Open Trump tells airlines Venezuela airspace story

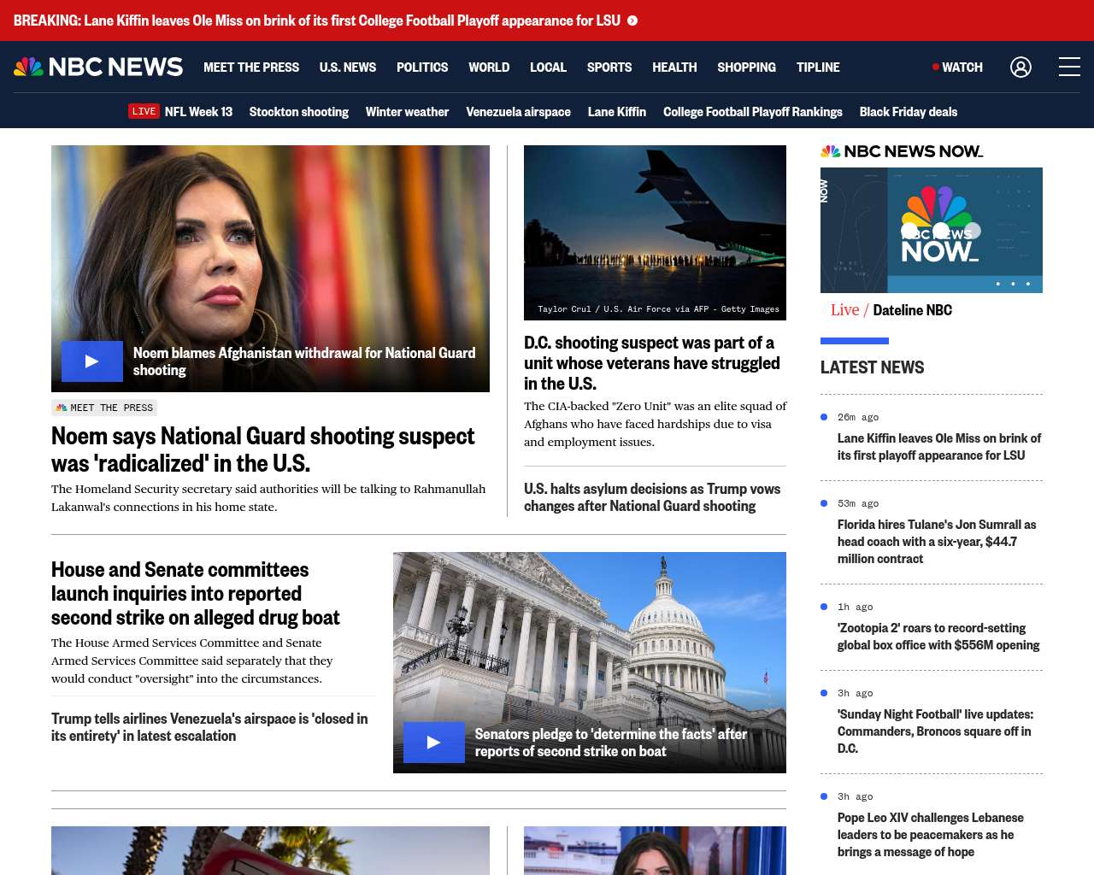209,727
